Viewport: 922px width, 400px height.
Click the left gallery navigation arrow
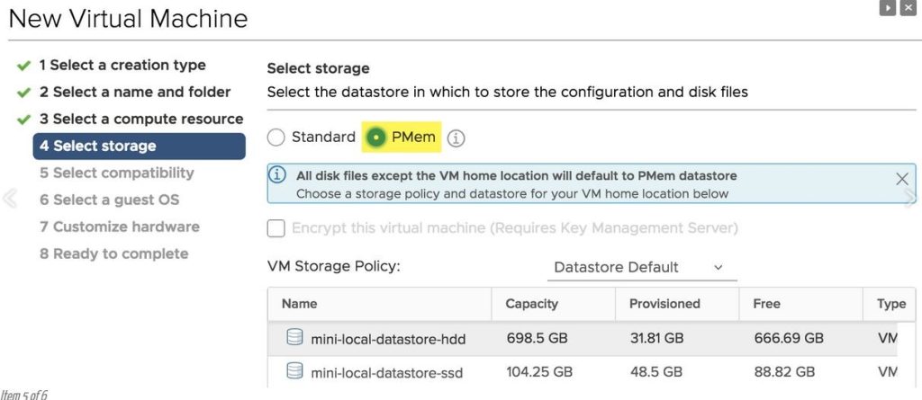pyautogui.click(x=9, y=199)
